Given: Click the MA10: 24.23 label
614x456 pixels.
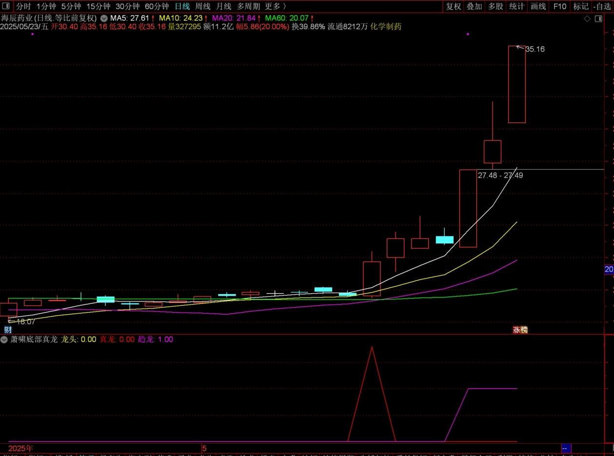Looking at the screenshot, I should (180, 18).
